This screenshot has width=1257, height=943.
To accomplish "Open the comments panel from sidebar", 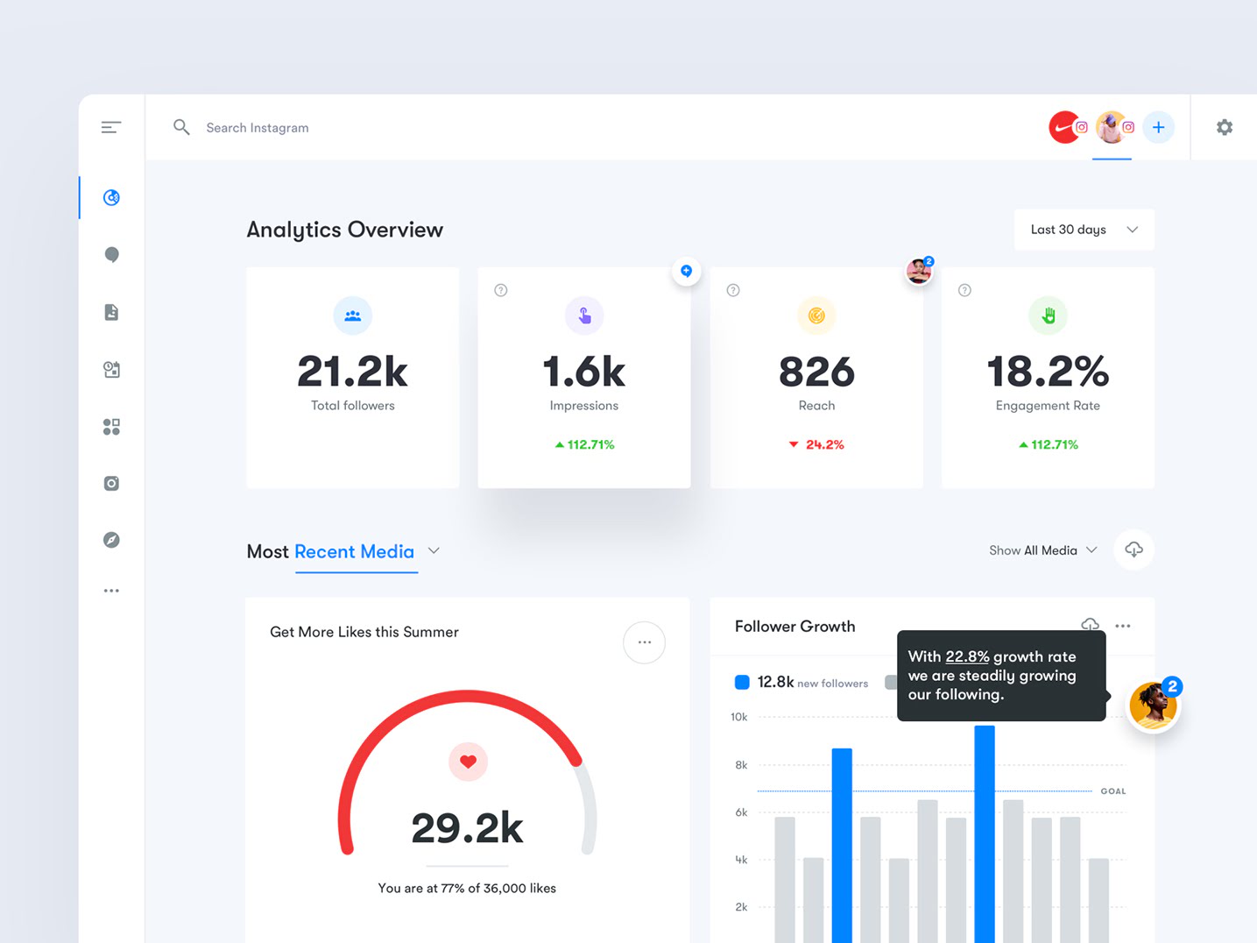I will [x=111, y=254].
